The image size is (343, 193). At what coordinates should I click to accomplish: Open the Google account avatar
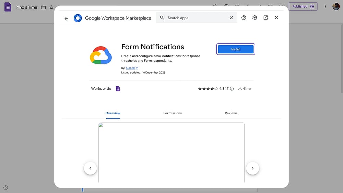(336, 7)
